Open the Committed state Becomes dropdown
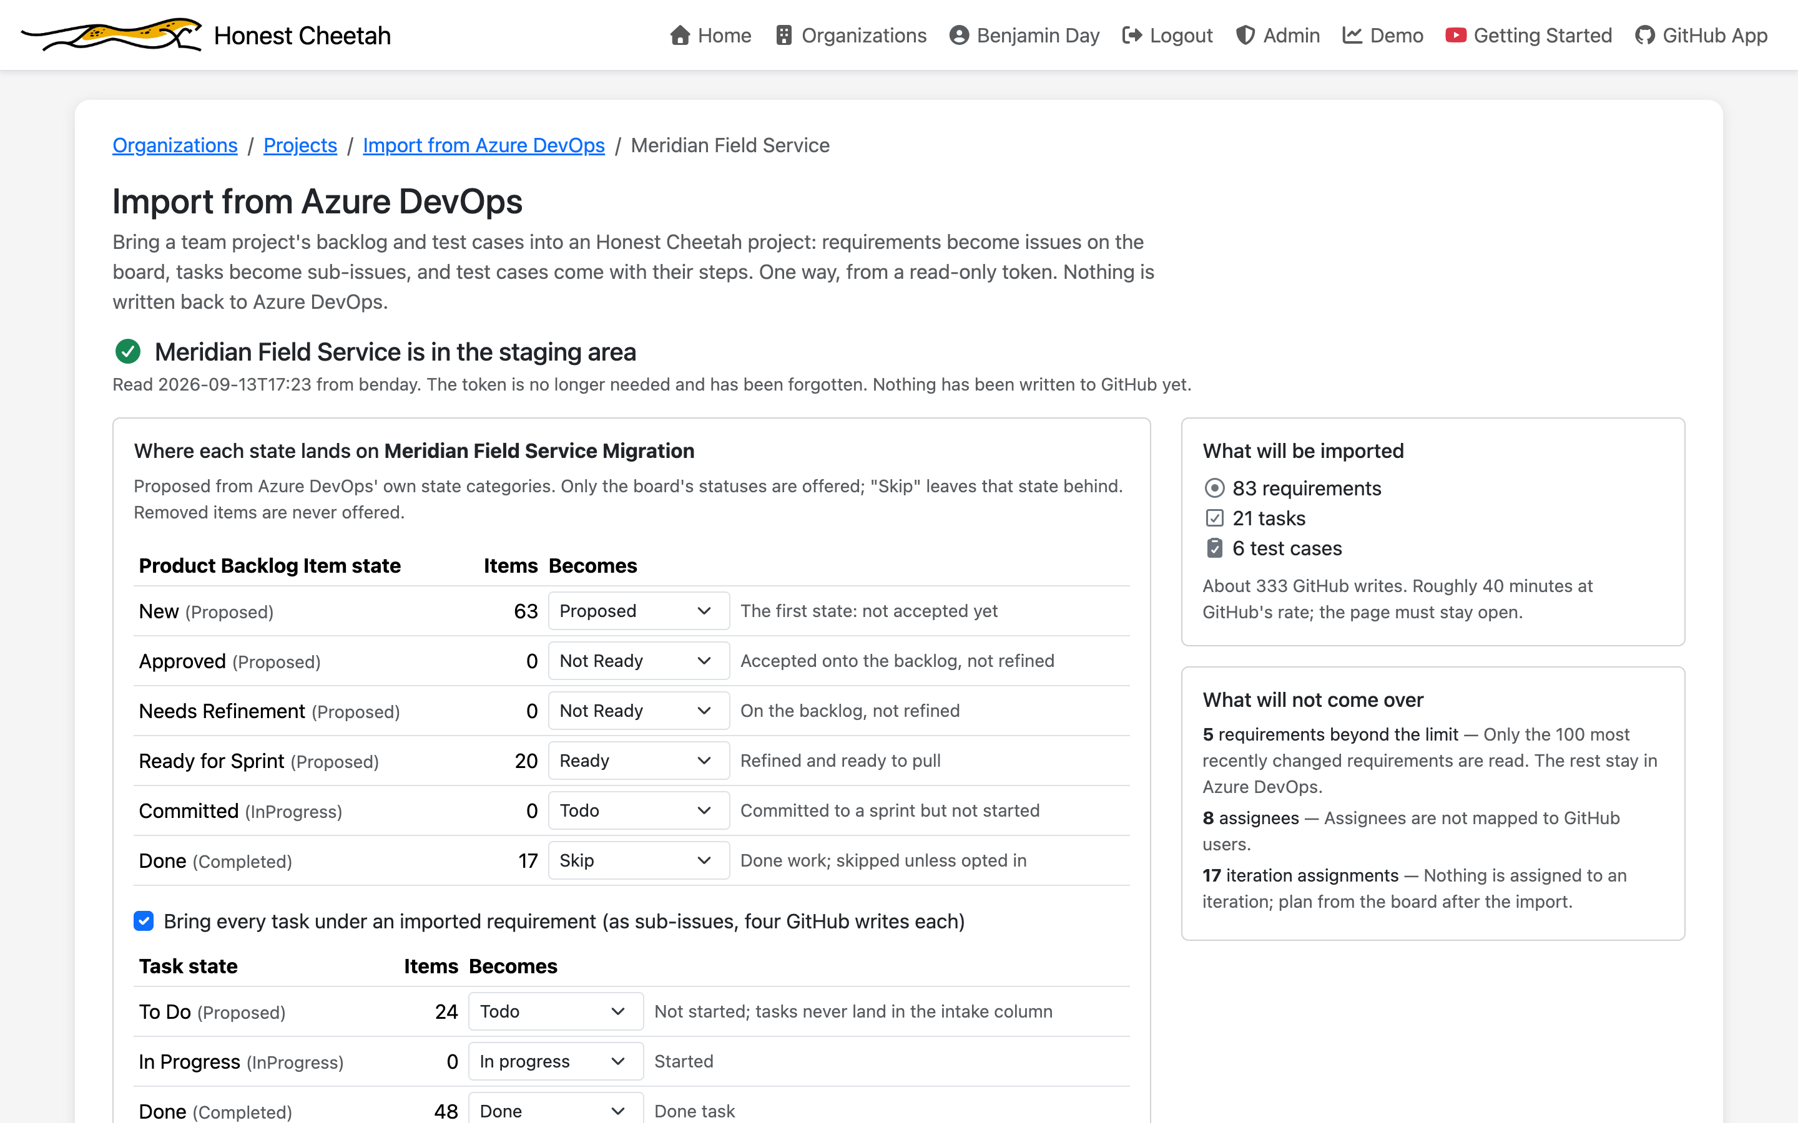This screenshot has width=1798, height=1123. tap(638, 810)
